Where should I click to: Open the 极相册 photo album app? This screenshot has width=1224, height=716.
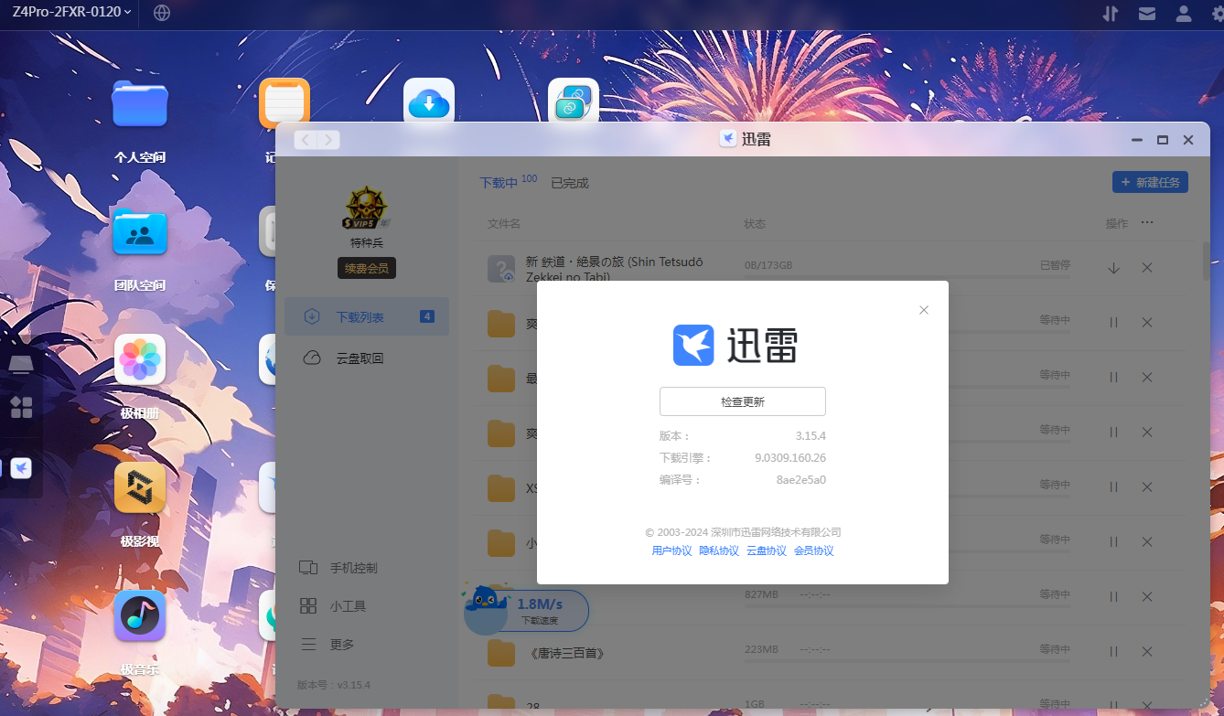[139, 359]
